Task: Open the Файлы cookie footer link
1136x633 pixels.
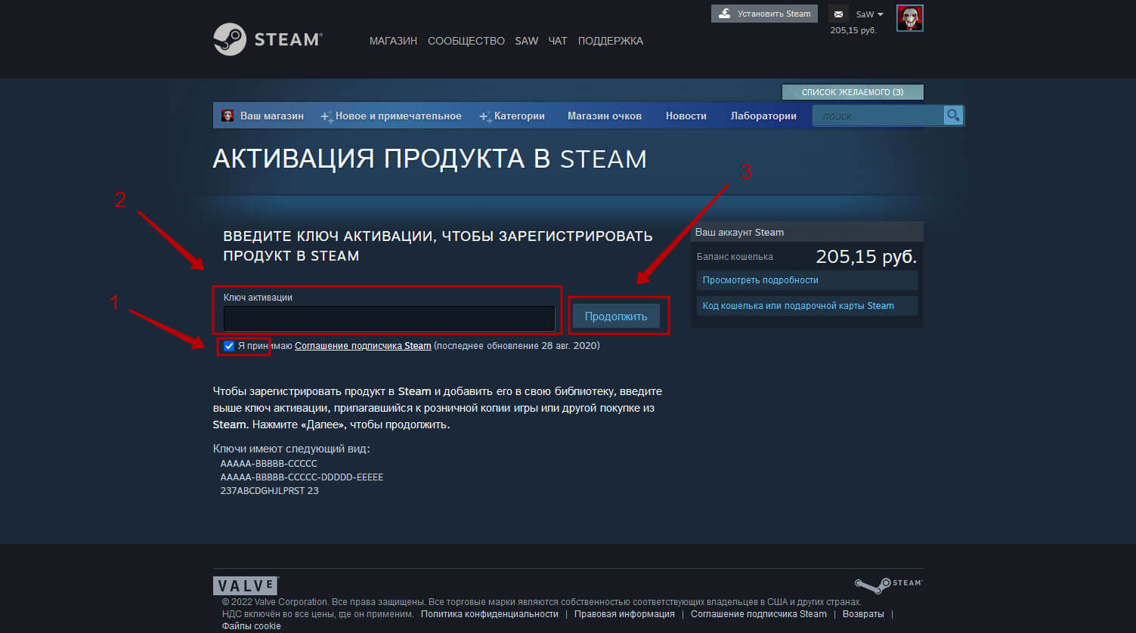Action: pos(252,626)
